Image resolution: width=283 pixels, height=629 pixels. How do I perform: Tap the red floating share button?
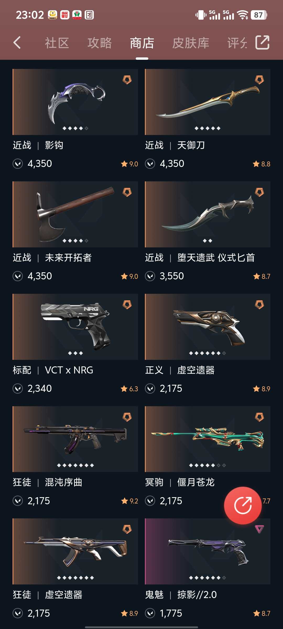(243, 505)
